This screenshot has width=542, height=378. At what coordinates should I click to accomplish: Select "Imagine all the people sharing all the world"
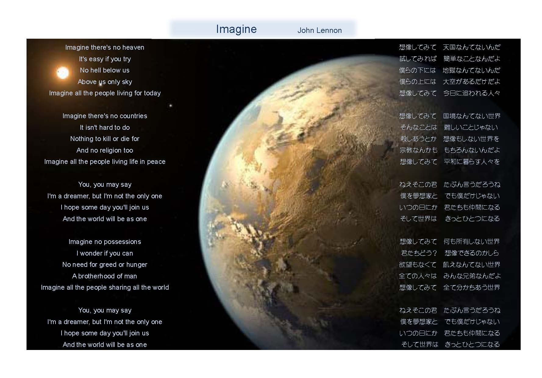coord(105,288)
